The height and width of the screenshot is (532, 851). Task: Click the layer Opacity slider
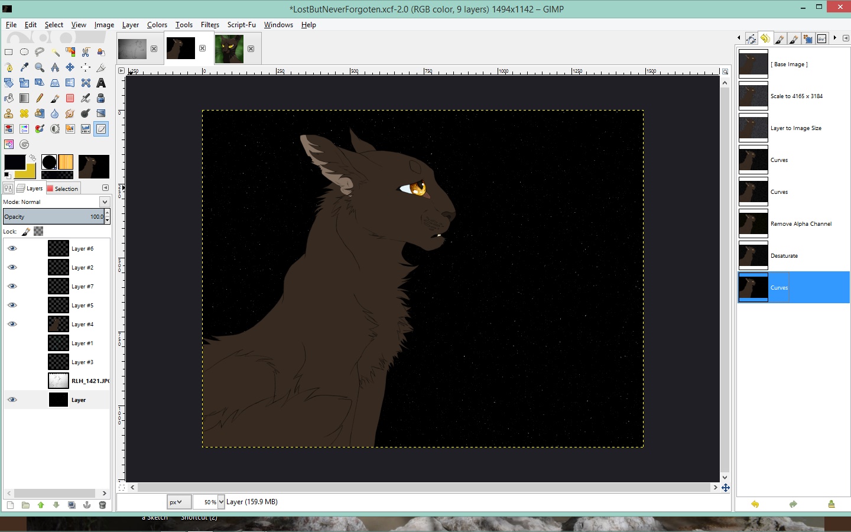[53, 216]
